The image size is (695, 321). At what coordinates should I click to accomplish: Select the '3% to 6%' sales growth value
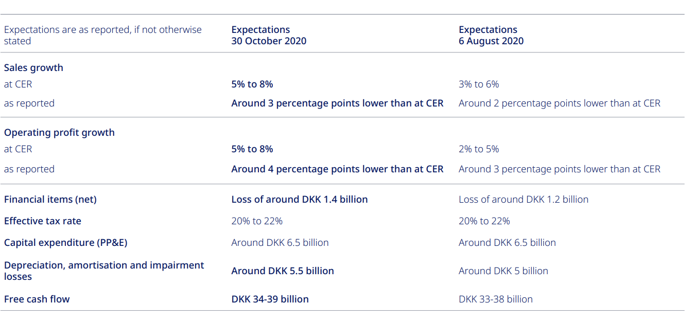coord(479,84)
